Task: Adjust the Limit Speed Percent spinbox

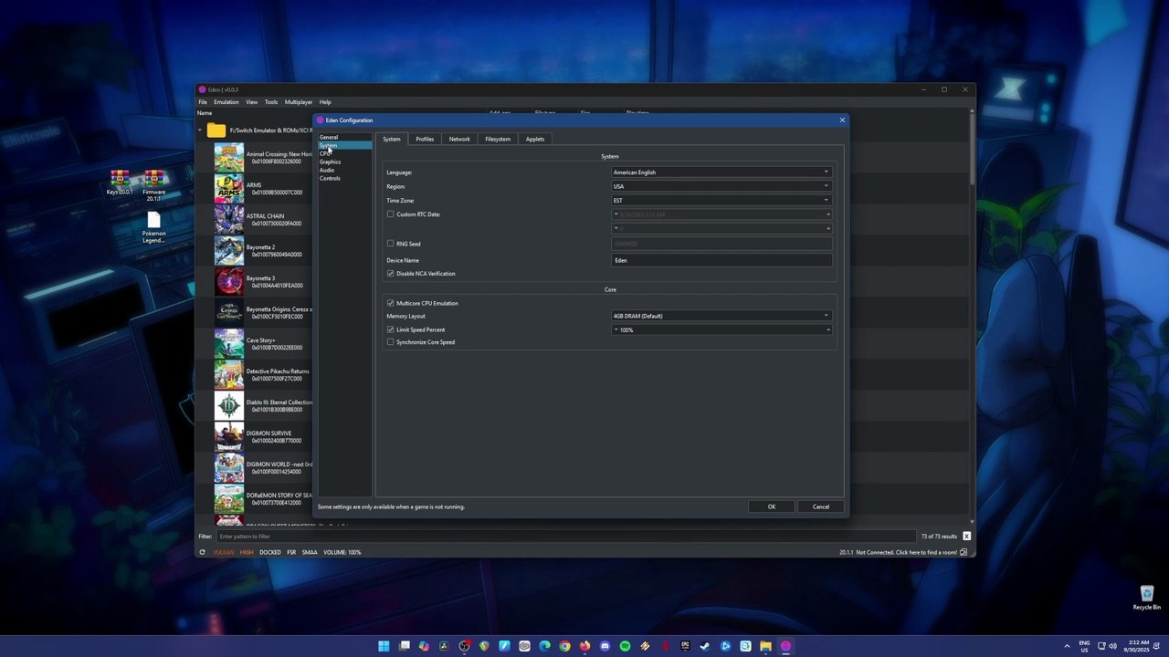Action: click(721, 329)
